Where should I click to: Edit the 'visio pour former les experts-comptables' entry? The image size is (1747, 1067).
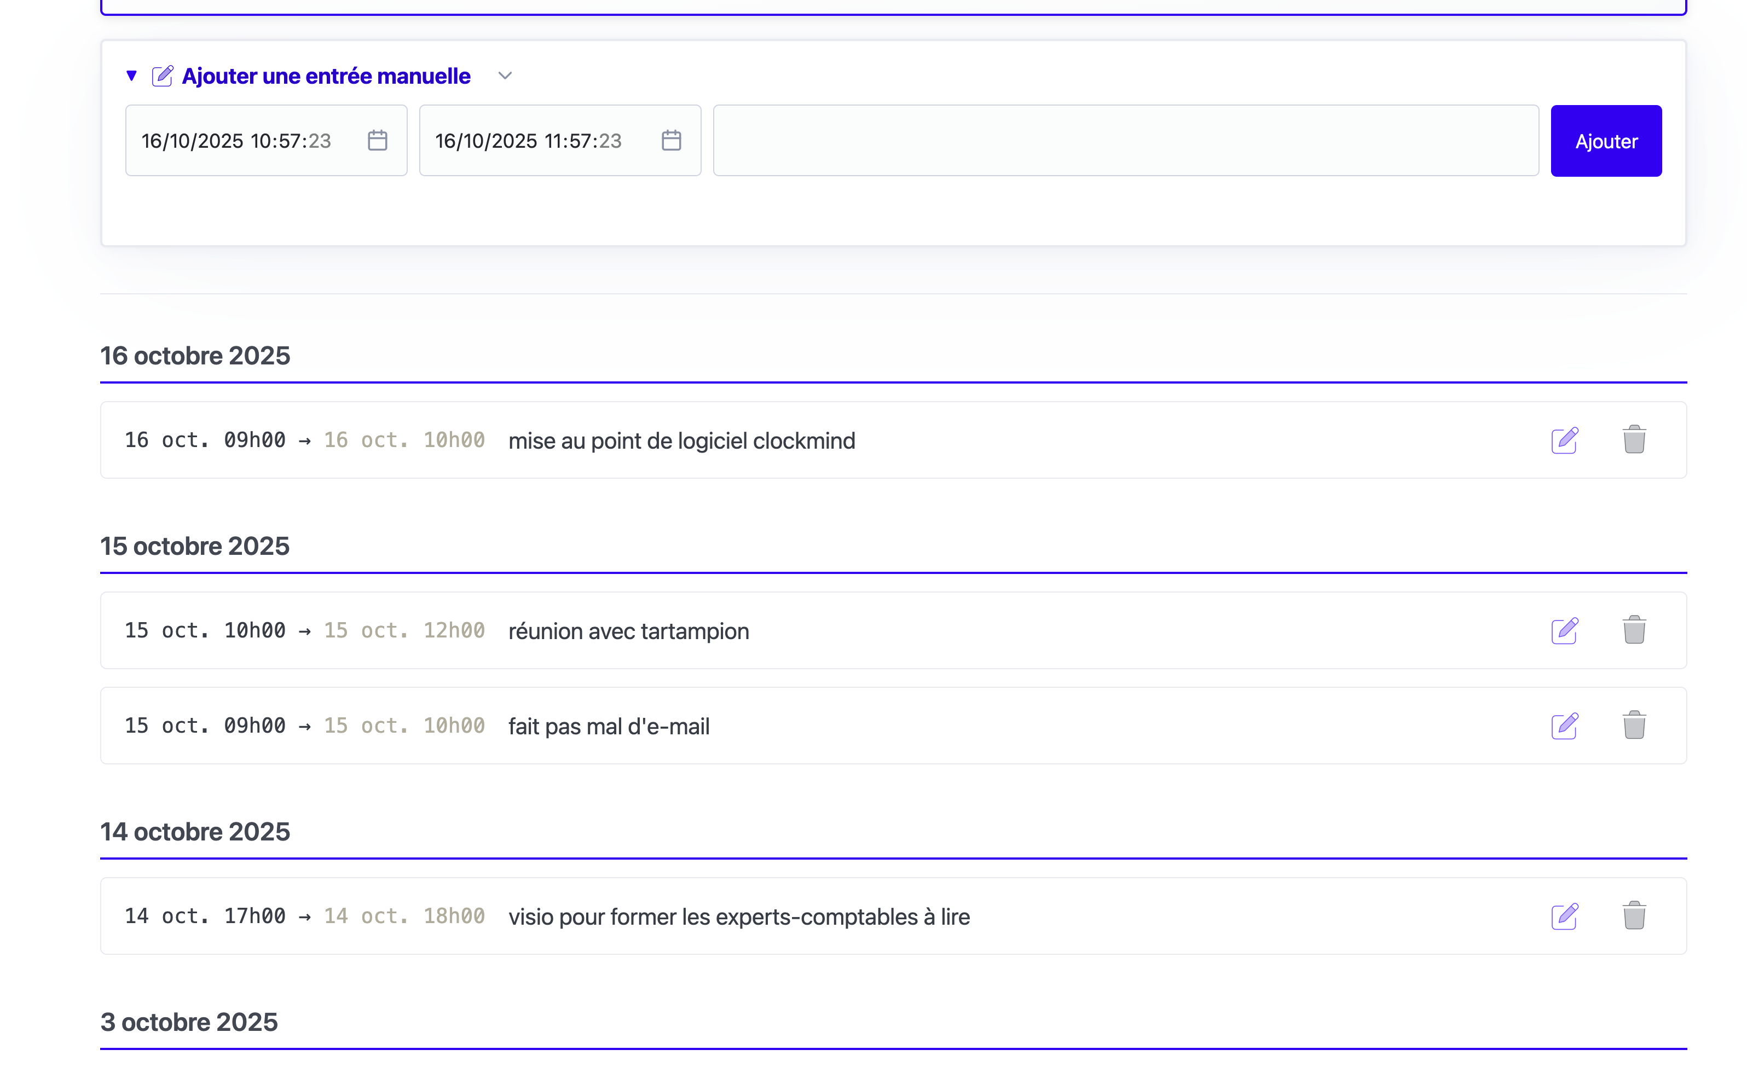pos(1564,916)
